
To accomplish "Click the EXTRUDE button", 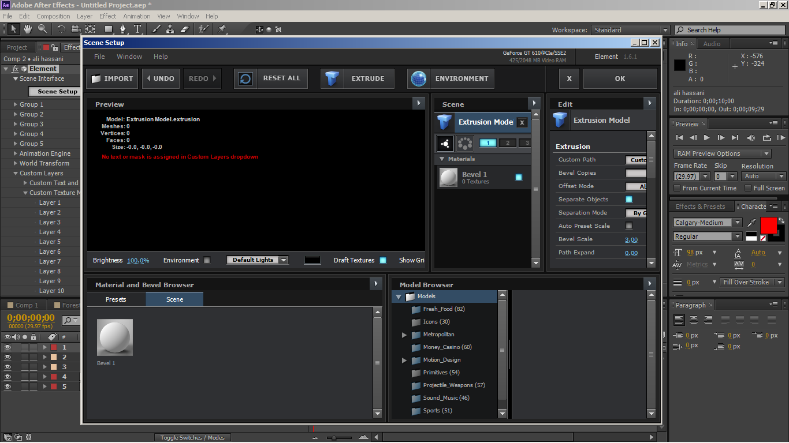I will tap(358, 78).
